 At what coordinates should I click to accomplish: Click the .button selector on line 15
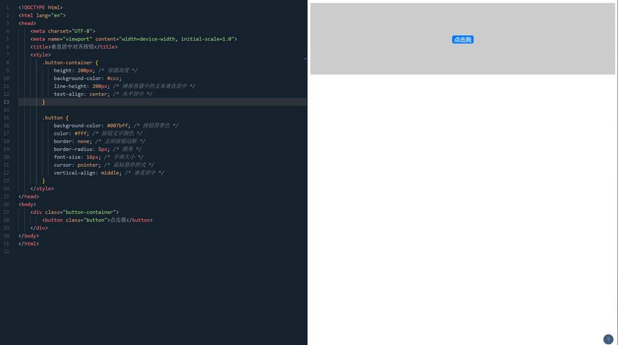pyautogui.click(x=53, y=117)
